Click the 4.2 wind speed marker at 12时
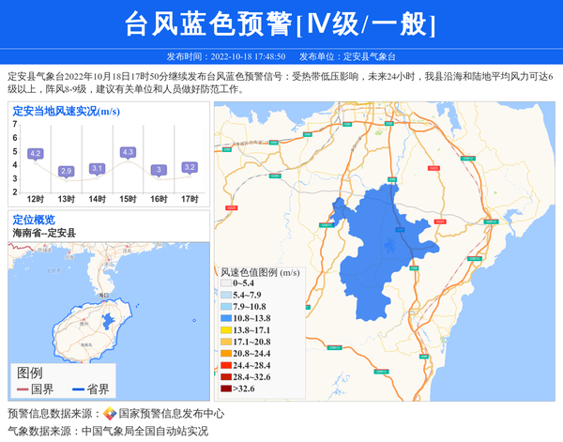 (x=36, y=153)
